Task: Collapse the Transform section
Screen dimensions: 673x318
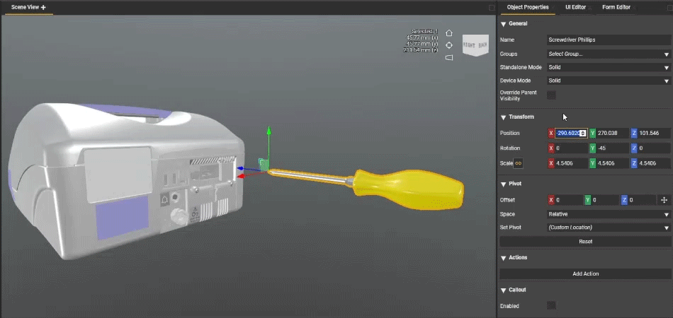Action: coord(504,117)
